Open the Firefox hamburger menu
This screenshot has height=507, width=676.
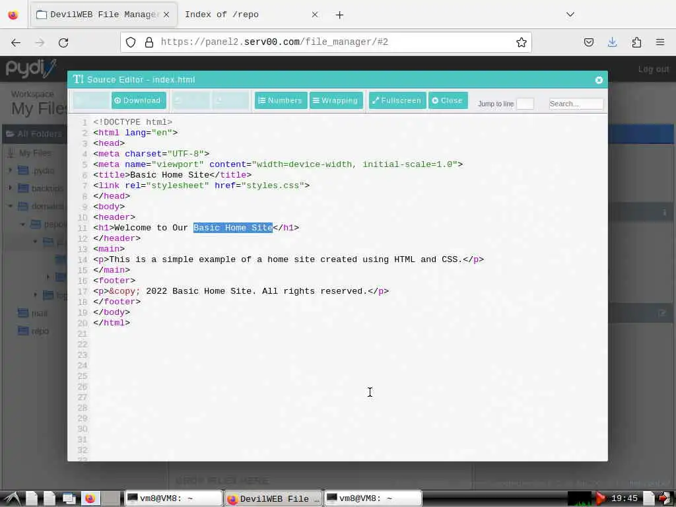click(x=660, y=42)
